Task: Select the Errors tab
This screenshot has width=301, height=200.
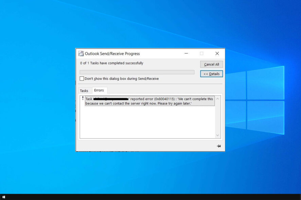Action: click(x=99, y=90)
